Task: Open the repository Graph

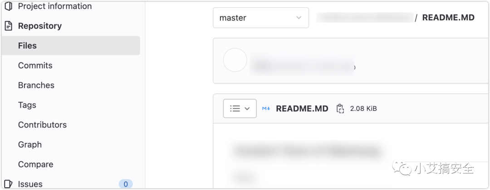Action: (x=29, y=144)
